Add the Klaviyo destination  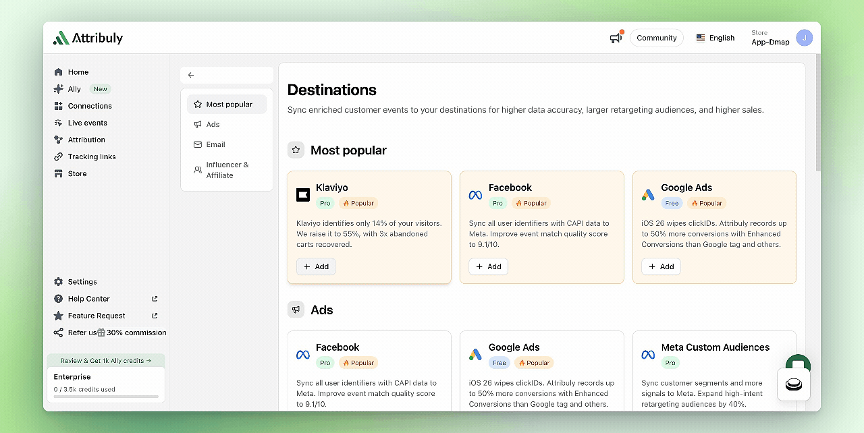316,266
